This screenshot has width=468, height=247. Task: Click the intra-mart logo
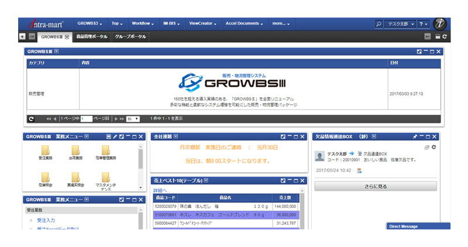46,24
